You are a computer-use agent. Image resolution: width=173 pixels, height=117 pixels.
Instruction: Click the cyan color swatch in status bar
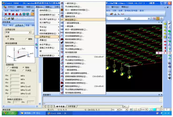tap(154, 110)
